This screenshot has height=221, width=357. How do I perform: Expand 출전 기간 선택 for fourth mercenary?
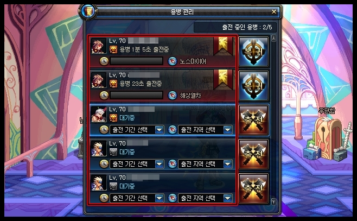click(137, 164)
